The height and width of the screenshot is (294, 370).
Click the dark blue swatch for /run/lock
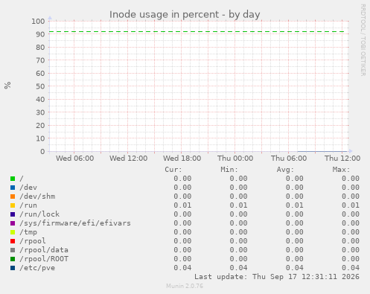click(x=13, y=214)
